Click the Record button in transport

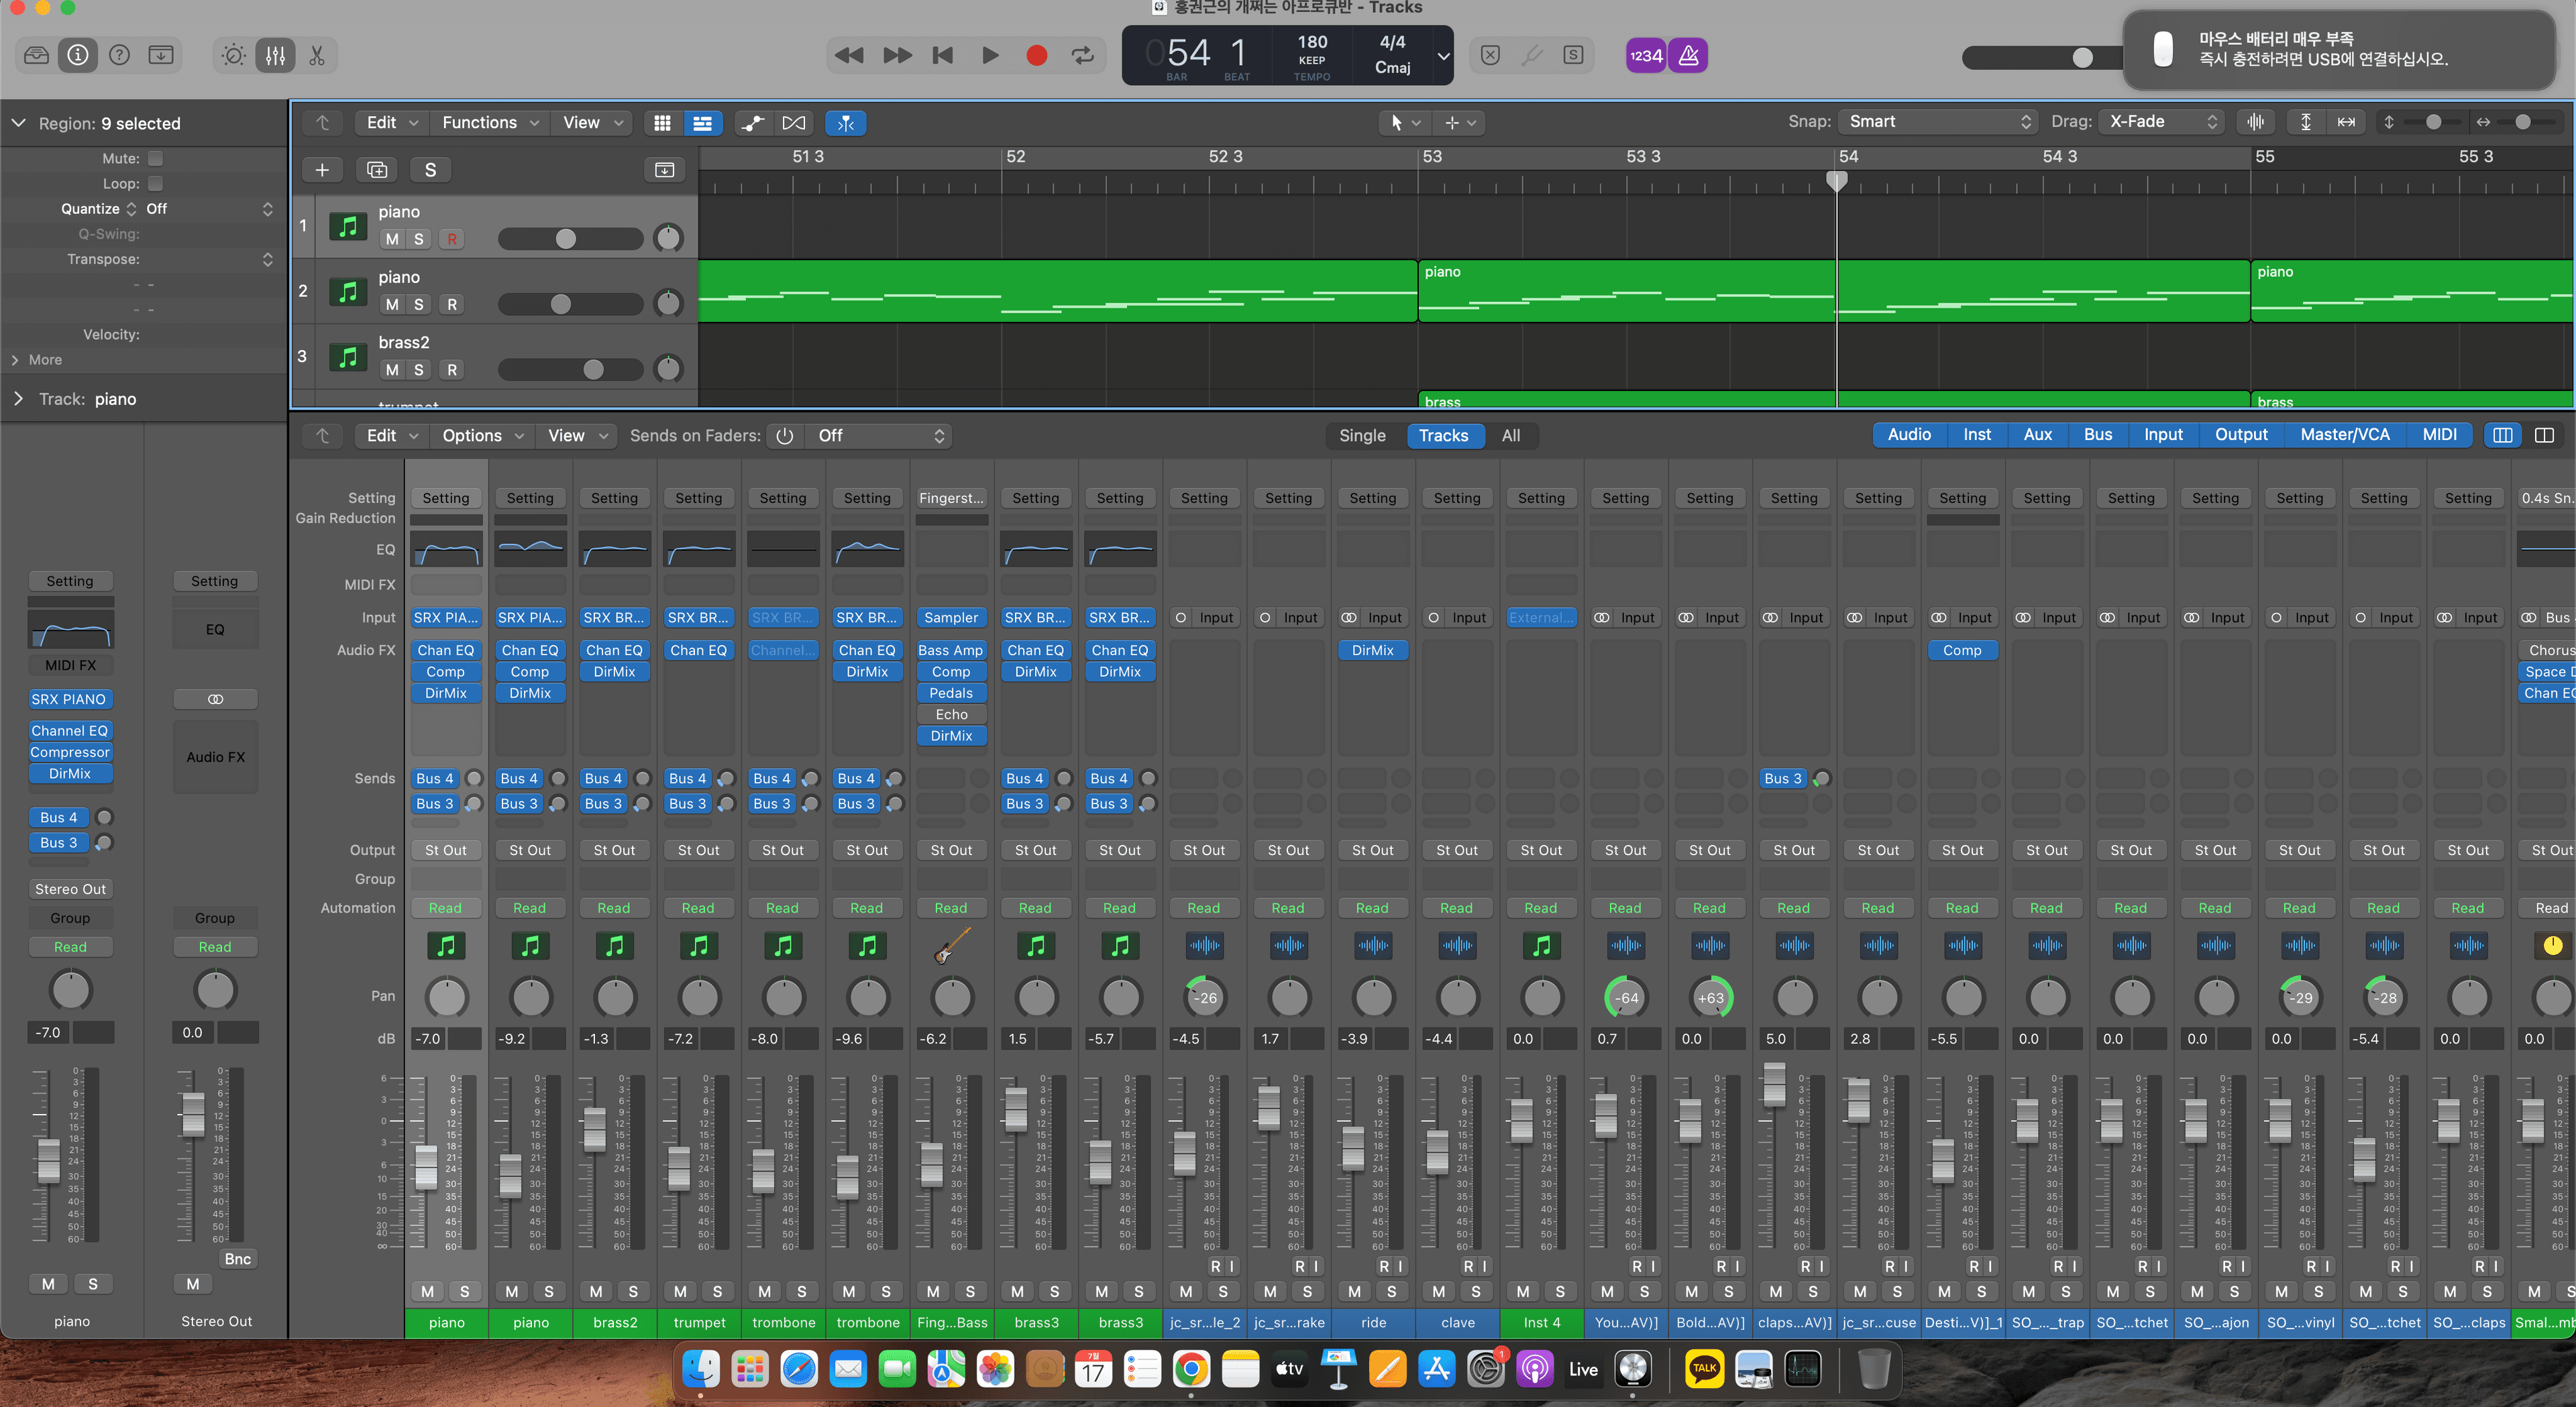[x=1036, y=56]
